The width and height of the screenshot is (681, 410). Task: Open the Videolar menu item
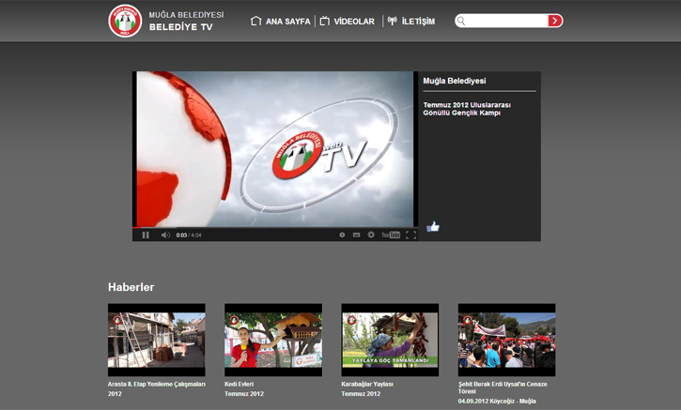[x=347, y=22]
